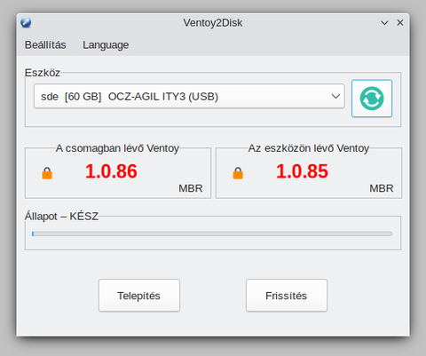
Task: Click the Állapot – KÉSZ status label
Action: pyautogui.click(x=61, y=216)
